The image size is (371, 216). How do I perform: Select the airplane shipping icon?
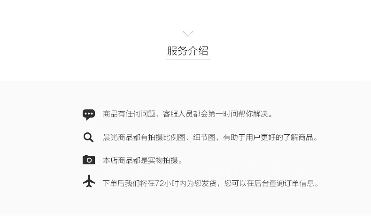pos(89,181)
